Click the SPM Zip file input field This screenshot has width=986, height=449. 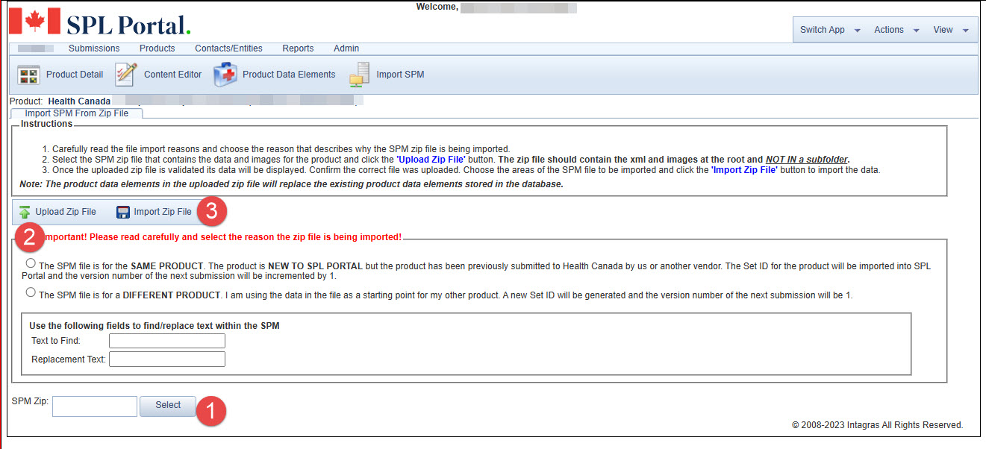[95, 406]
